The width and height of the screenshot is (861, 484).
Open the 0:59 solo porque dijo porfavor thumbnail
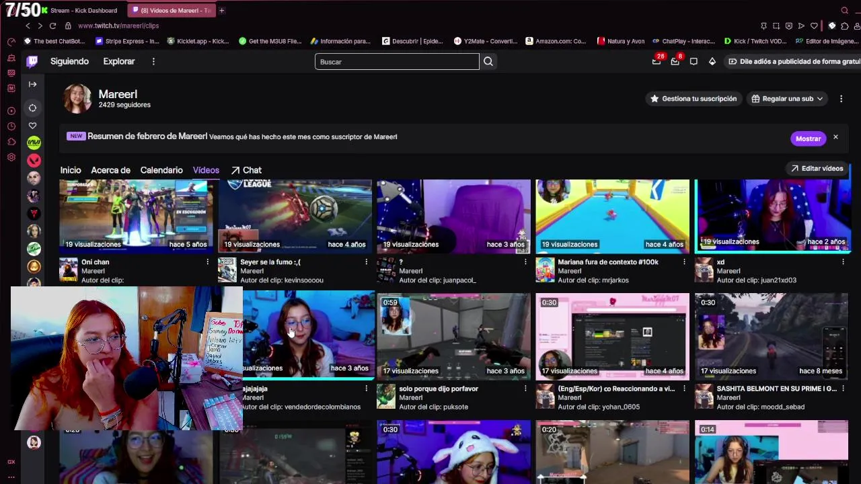pos(453,335)
